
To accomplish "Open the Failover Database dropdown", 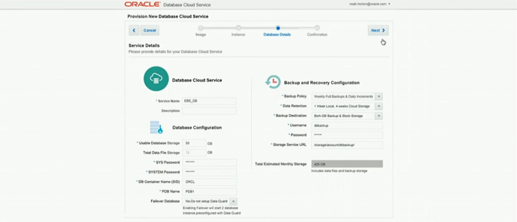I will (x=210, y=202).
